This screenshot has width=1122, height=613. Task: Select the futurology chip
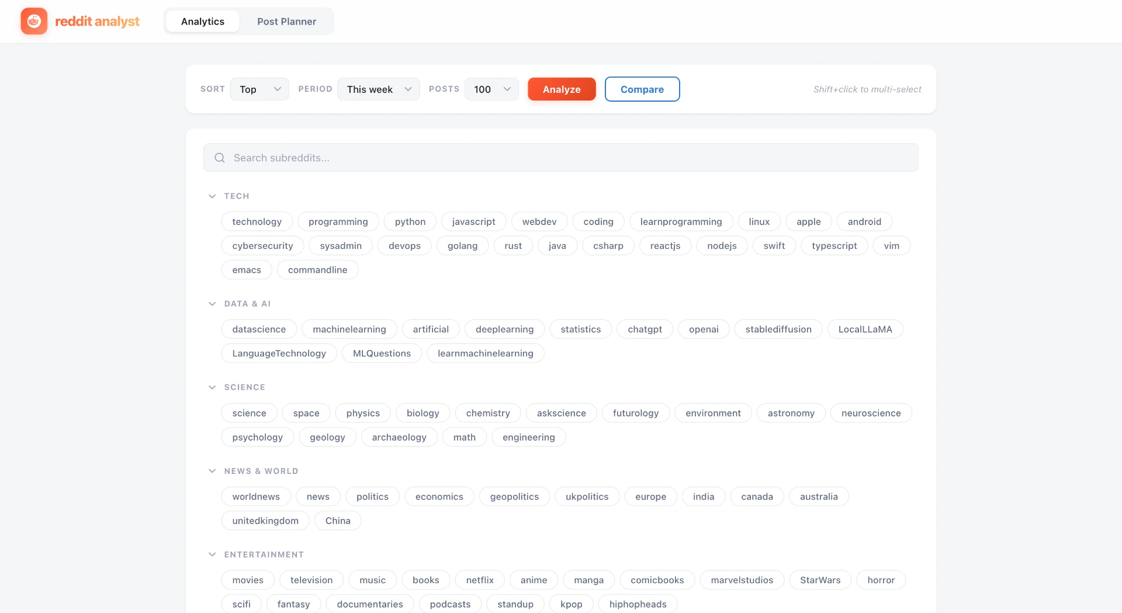pyautogui.click(x=636, y=413)
